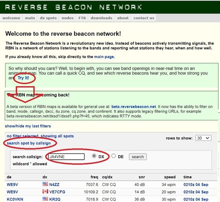Click the Canadian flag icon beside VE7CFG
Viewport: 220px width, 202px height.
click(45, 191)
